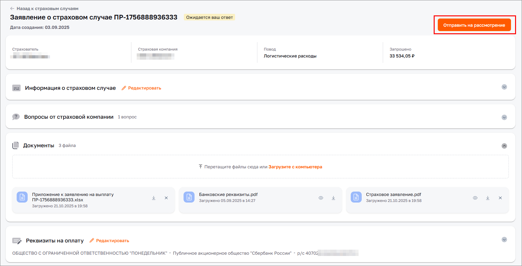
Task: Click the dashed file drop zone area
Action: 260,167
